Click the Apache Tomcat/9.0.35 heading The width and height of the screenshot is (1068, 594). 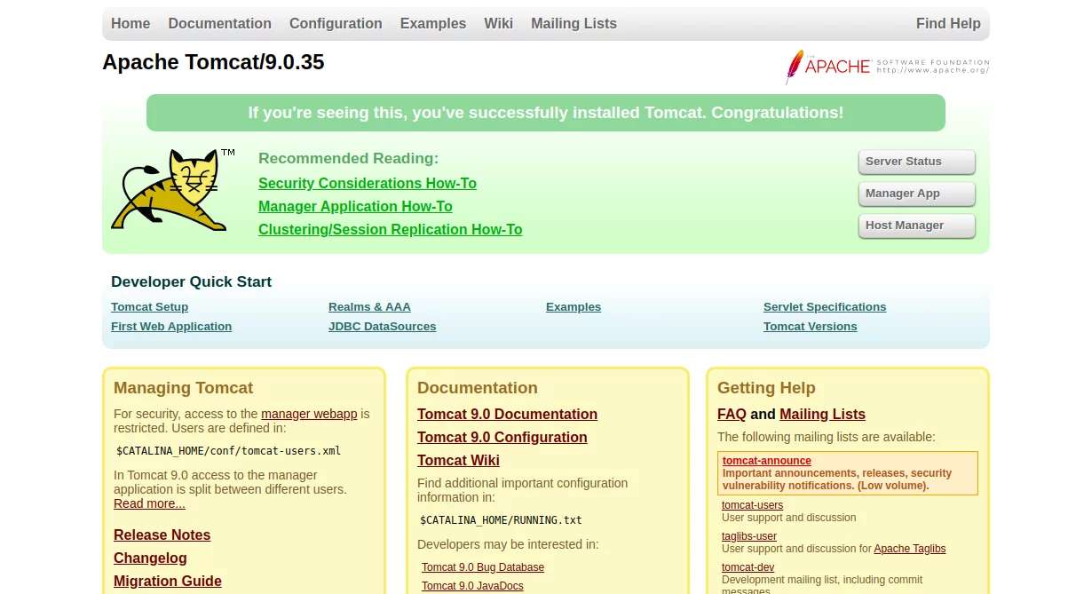point(213,62)
